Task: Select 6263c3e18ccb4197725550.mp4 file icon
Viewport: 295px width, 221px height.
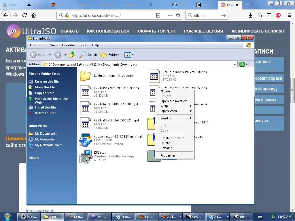Action: 154,76
